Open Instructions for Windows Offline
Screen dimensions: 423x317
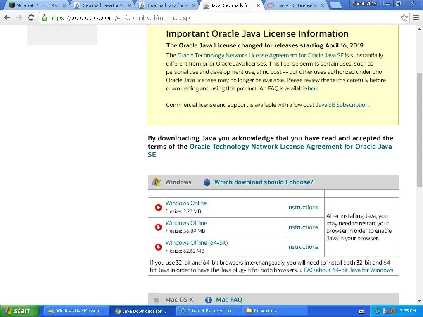point(303,227)
